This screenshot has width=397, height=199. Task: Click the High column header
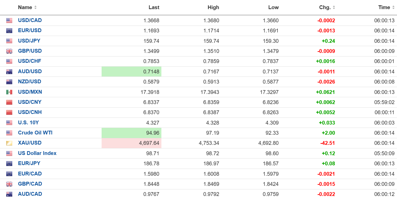213,7
